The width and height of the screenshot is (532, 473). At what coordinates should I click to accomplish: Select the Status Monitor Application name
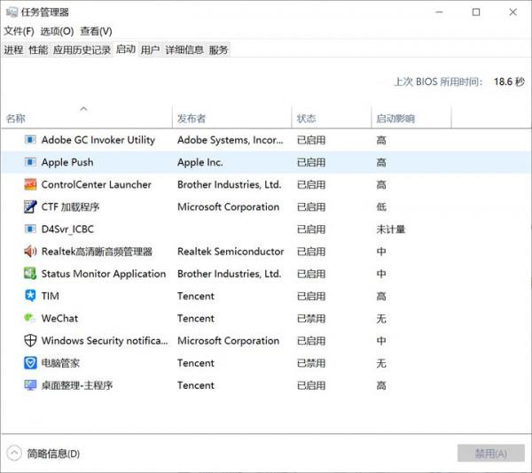(x=104, y=274)
